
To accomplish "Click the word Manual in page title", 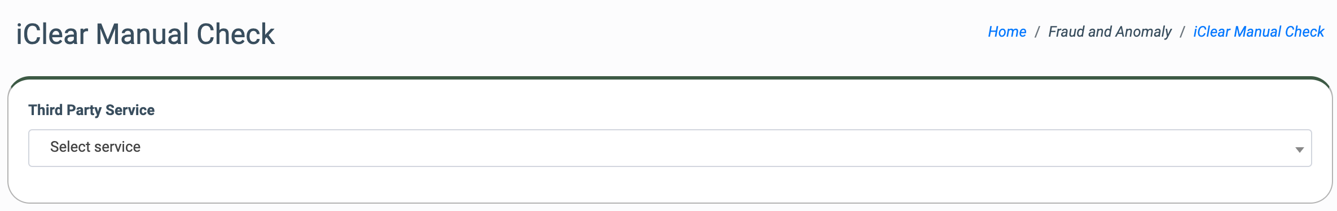I will pyautogui.click(x=143, y=34).
